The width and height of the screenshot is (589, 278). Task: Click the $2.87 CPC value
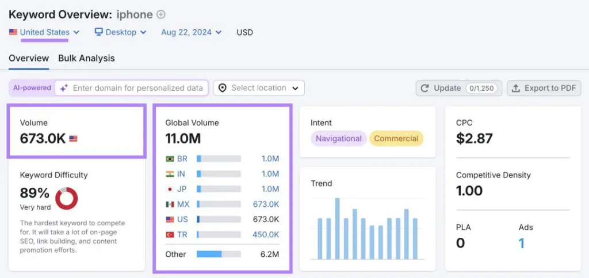(475, 138)
